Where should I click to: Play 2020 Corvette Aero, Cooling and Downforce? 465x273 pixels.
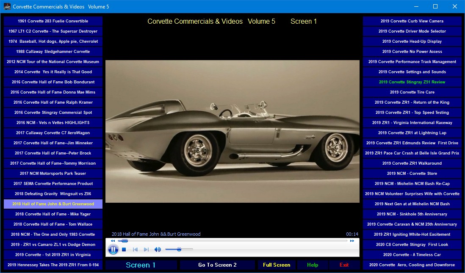pyautogui.click(x=412, y=265)
